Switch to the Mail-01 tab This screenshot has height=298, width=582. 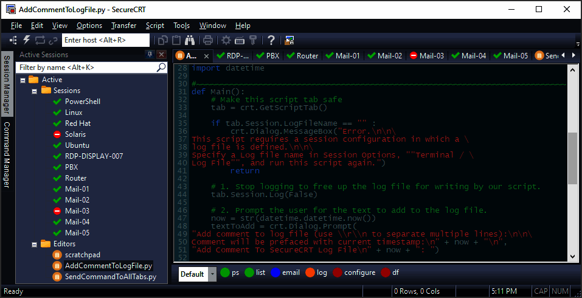click(x=344, y=56)
